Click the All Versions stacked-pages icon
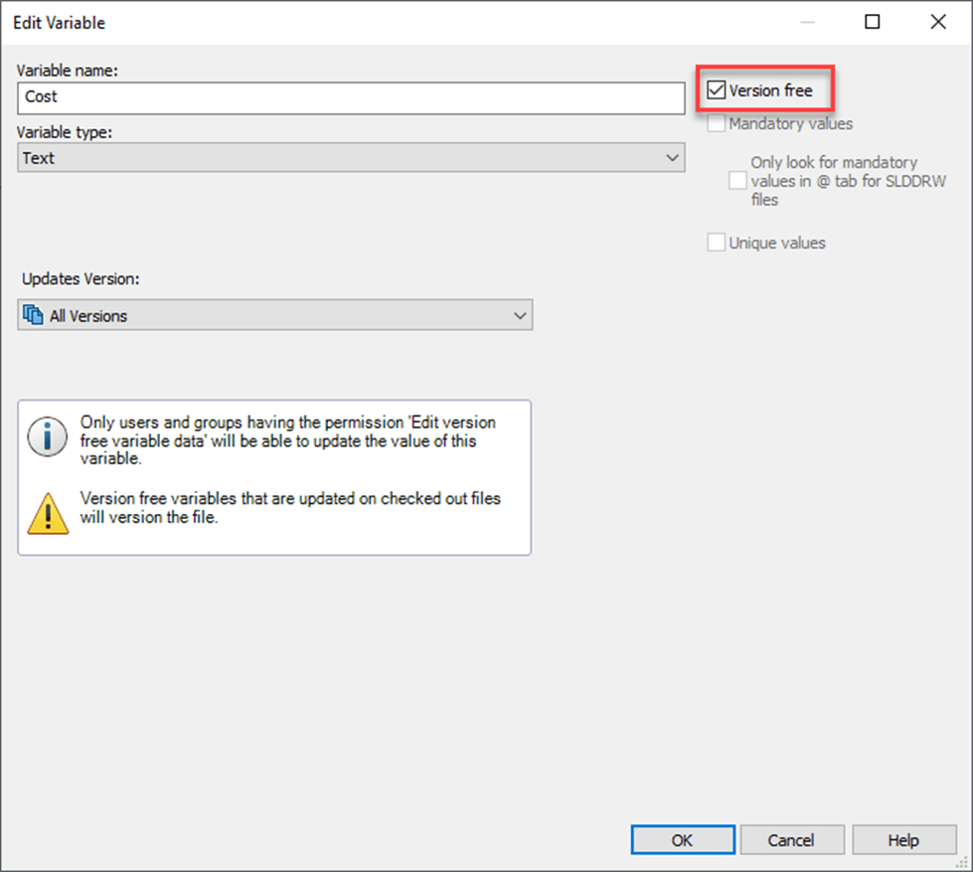Image resolution: width=973 pixels, height=872 pixels. (33, 315)
